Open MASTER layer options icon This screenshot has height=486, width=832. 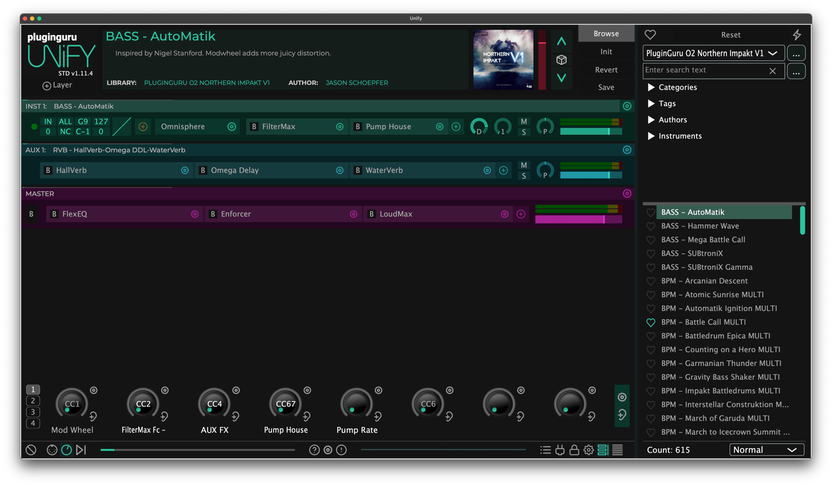(627, 194)
